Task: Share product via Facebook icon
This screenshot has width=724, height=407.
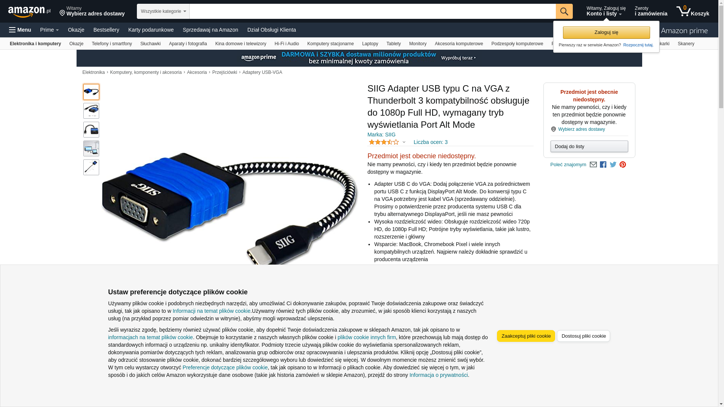Action: tap(603, 165)
